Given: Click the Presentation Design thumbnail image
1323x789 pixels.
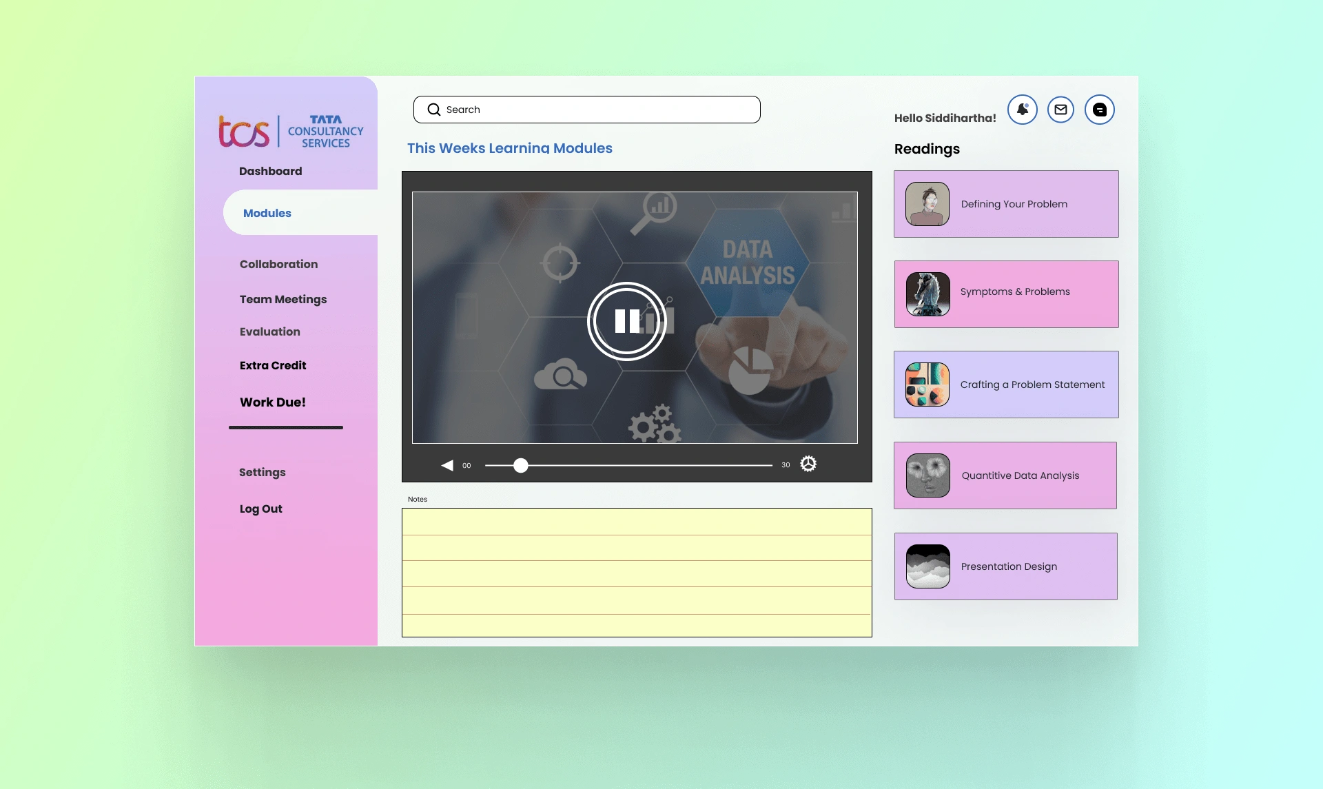Looking at the screenshot, I should pos(927,566).
